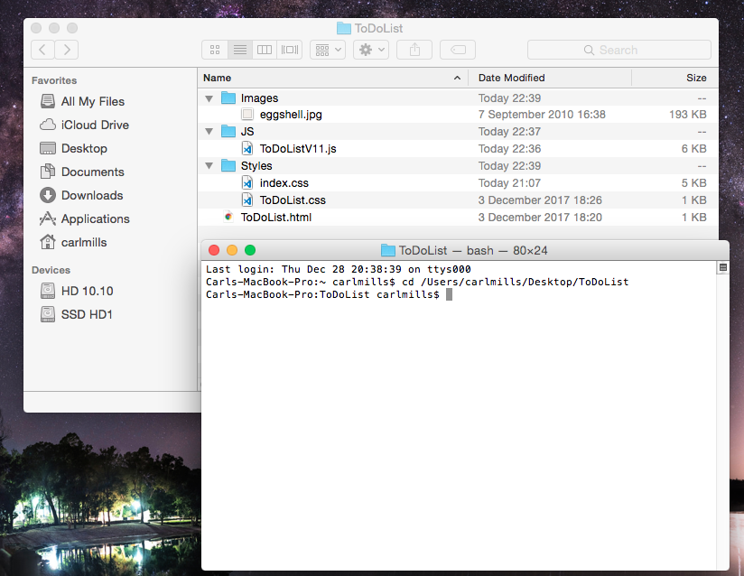This screenshot has height=576, width=744.
Task: Collapse the JS folder disclosure triangle
Action: tap(209, 132)
